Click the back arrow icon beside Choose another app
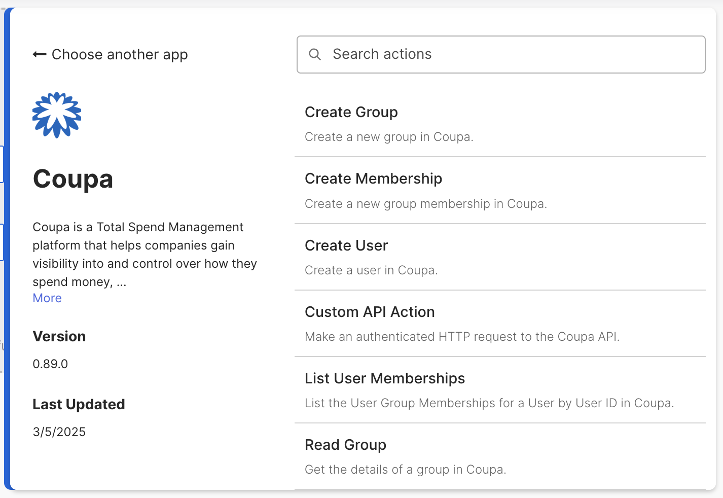The height and width of the screenshot is (498, 723). coord(40,54)
